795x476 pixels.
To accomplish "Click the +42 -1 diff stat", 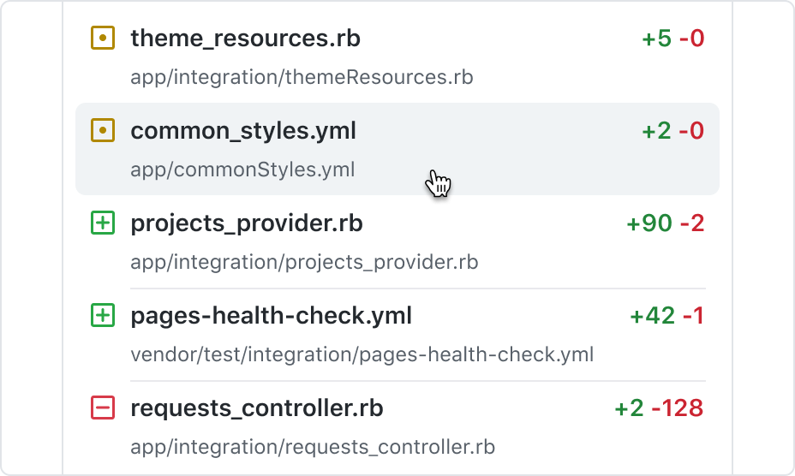I will tap(667, 316).
